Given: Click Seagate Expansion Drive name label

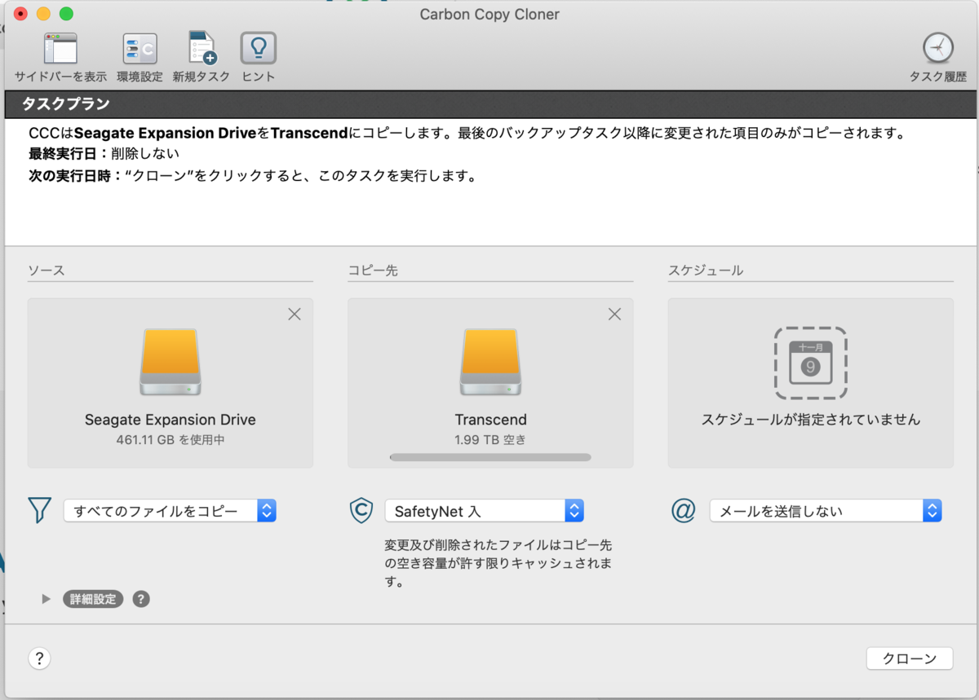Looking at the screenshot, I should [170, 420].
